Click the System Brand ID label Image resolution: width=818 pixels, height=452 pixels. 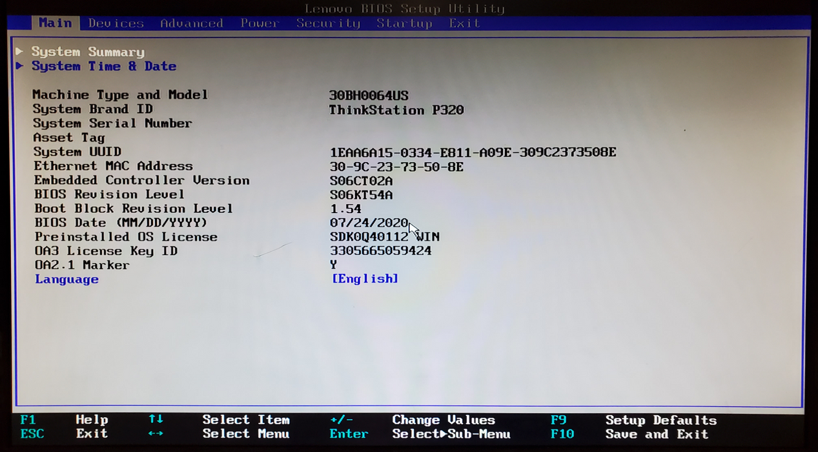[92, 109]
